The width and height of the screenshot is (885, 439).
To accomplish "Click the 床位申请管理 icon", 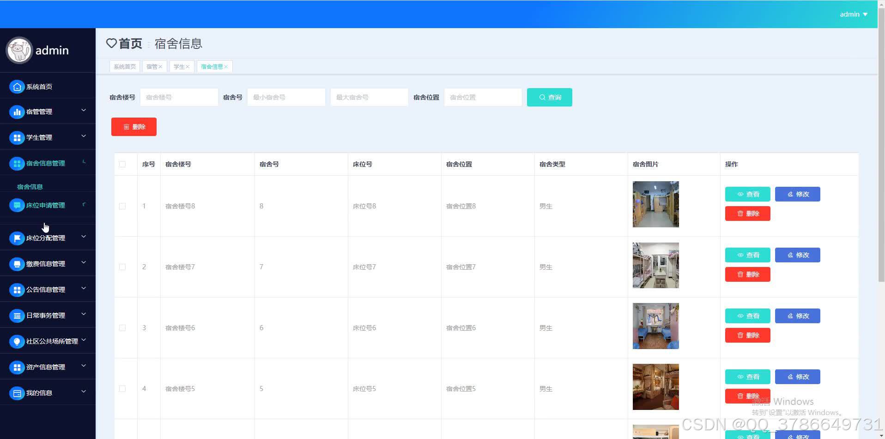I will (x=17, y=205).
